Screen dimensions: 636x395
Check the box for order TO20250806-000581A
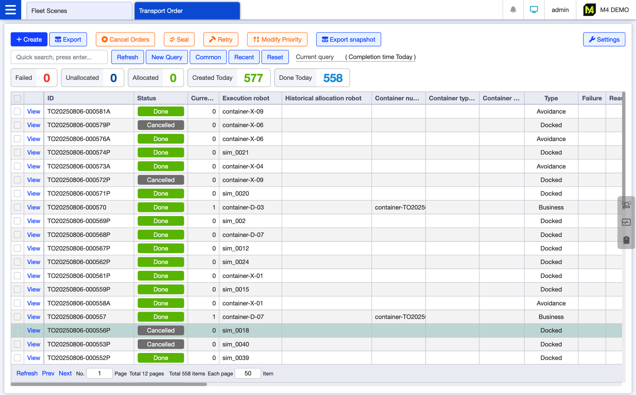17,111
